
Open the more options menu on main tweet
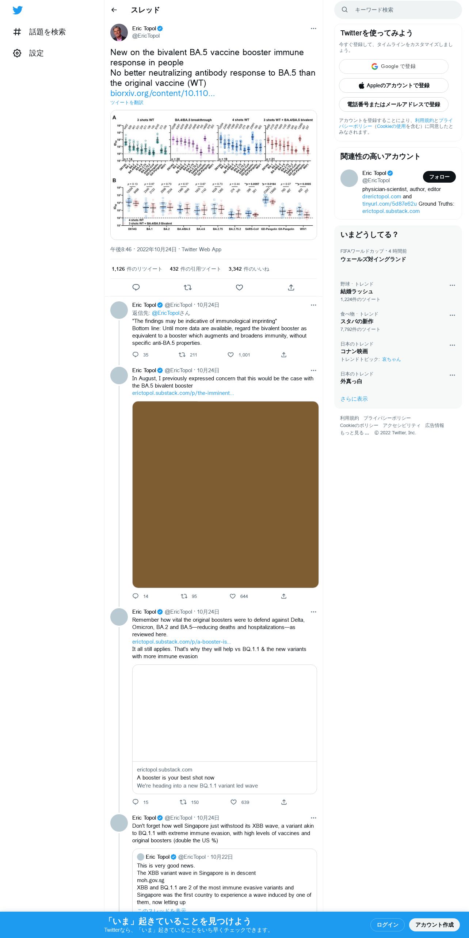(313, 28)
